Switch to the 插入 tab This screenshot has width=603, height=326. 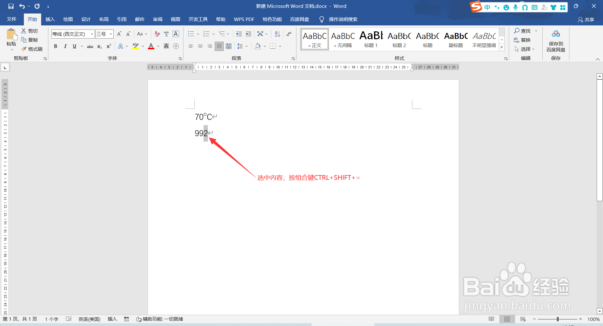pyautogui.click(x=50, y=19)
